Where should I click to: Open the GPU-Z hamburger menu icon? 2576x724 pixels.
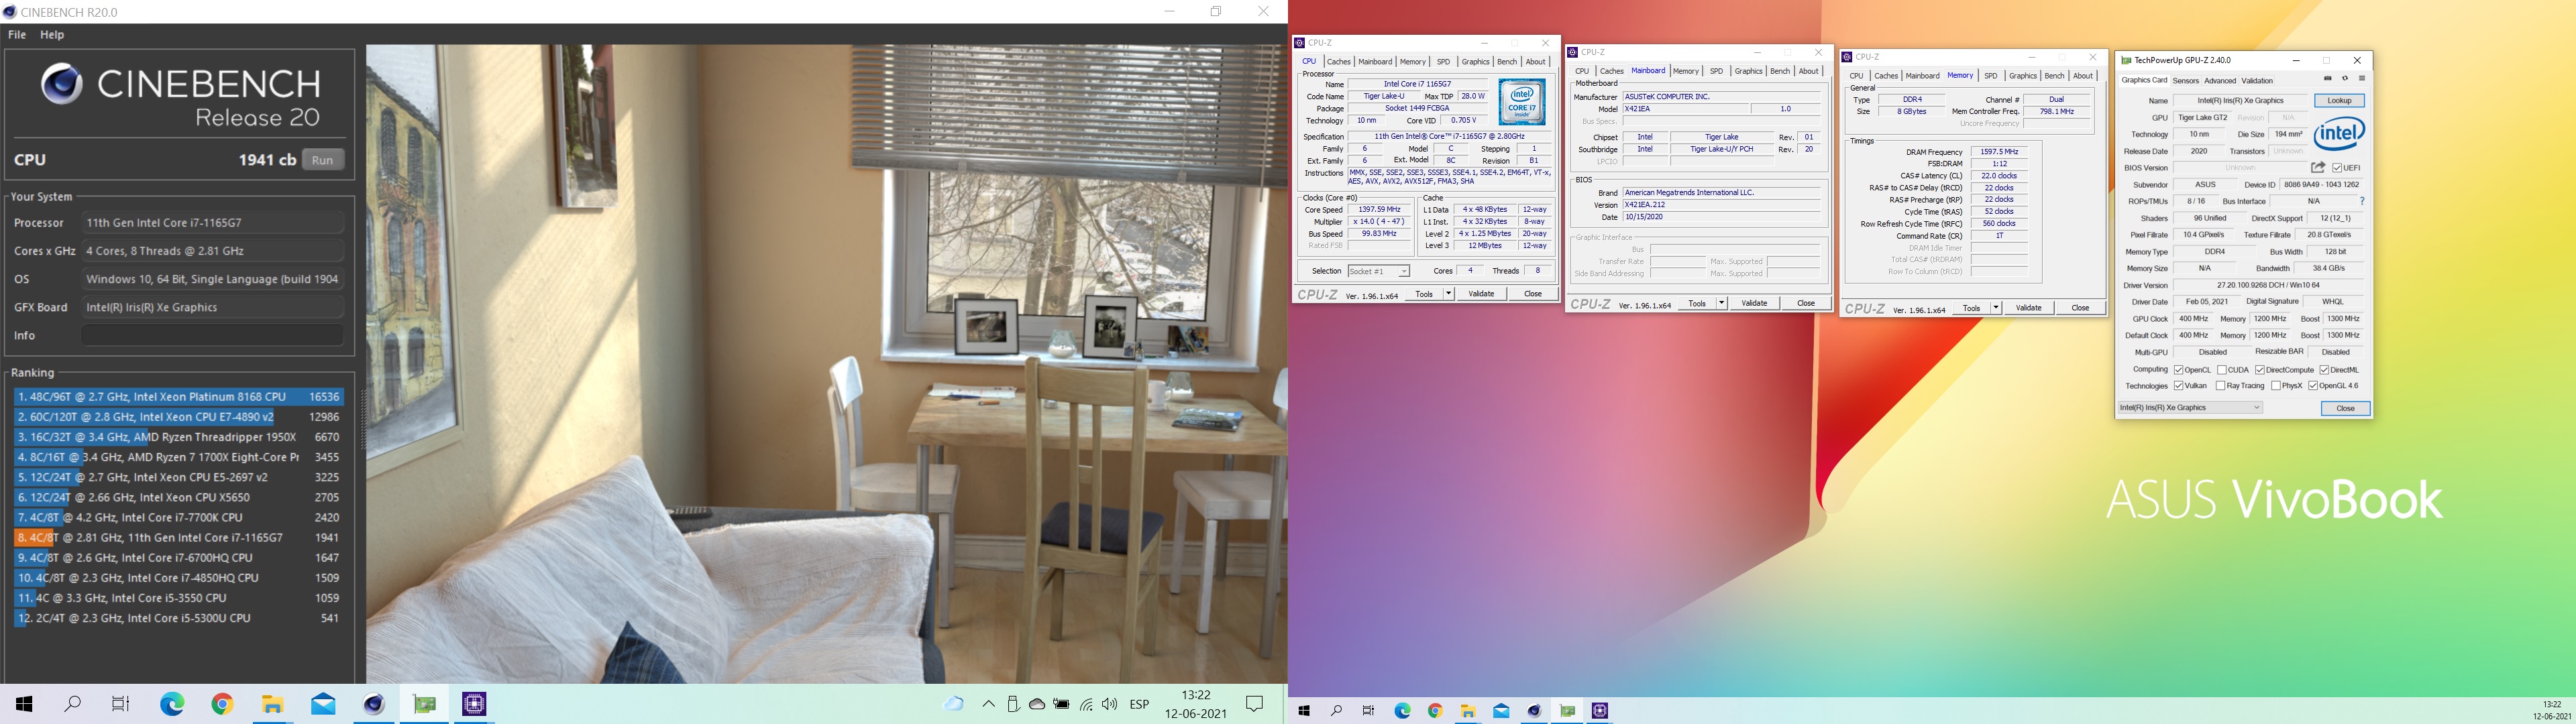[x=2362, y=79]
